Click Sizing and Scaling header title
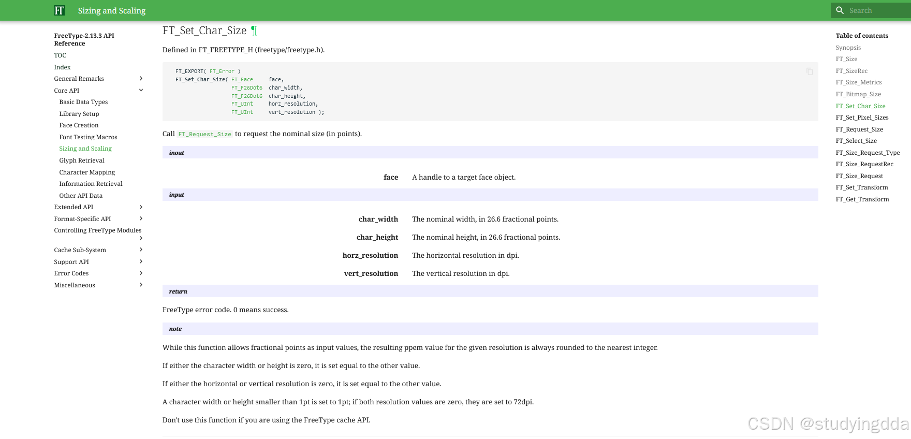The height and width of the screenshot is (439, 911). point(112,10)
